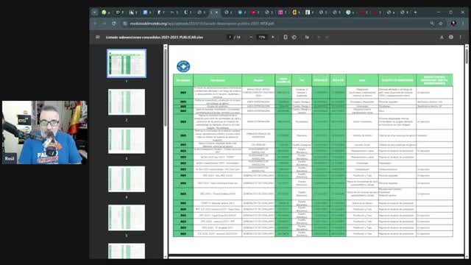
Task: Download the PDF file
Action: click(x=442, y=38)
